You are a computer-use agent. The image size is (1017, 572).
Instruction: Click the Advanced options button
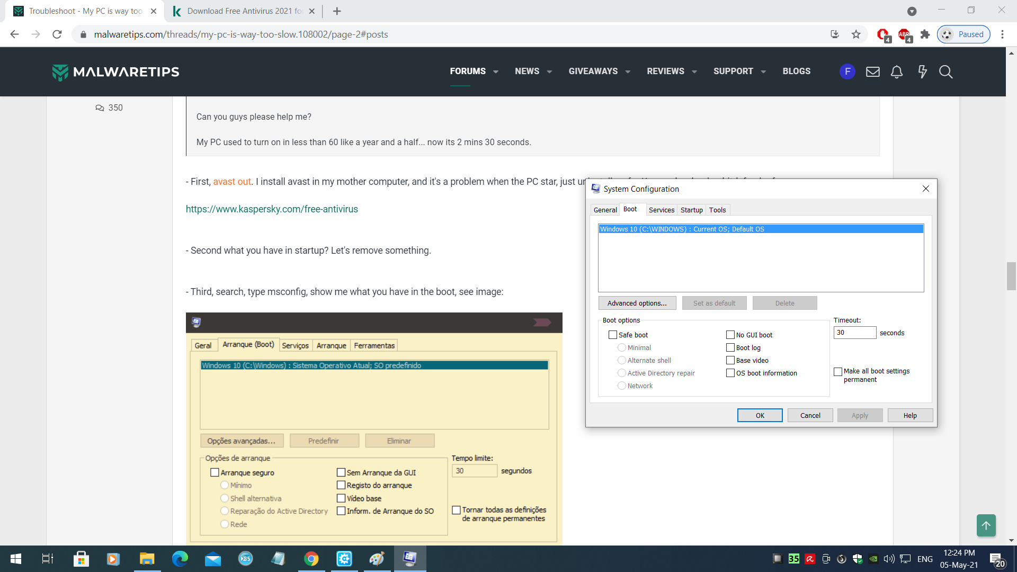click(x=637, y=303)
